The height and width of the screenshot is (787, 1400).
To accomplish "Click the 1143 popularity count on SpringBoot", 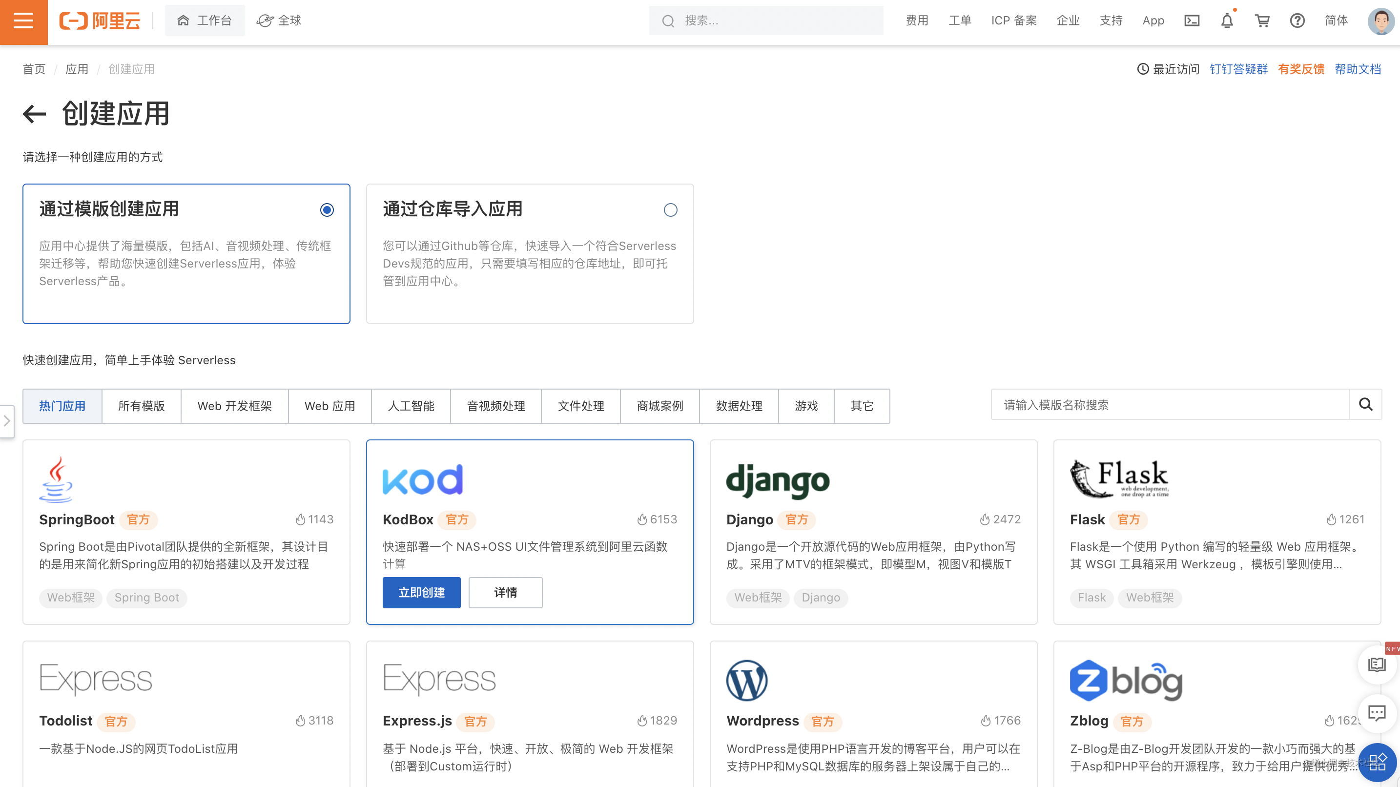I will coord(315,519).
